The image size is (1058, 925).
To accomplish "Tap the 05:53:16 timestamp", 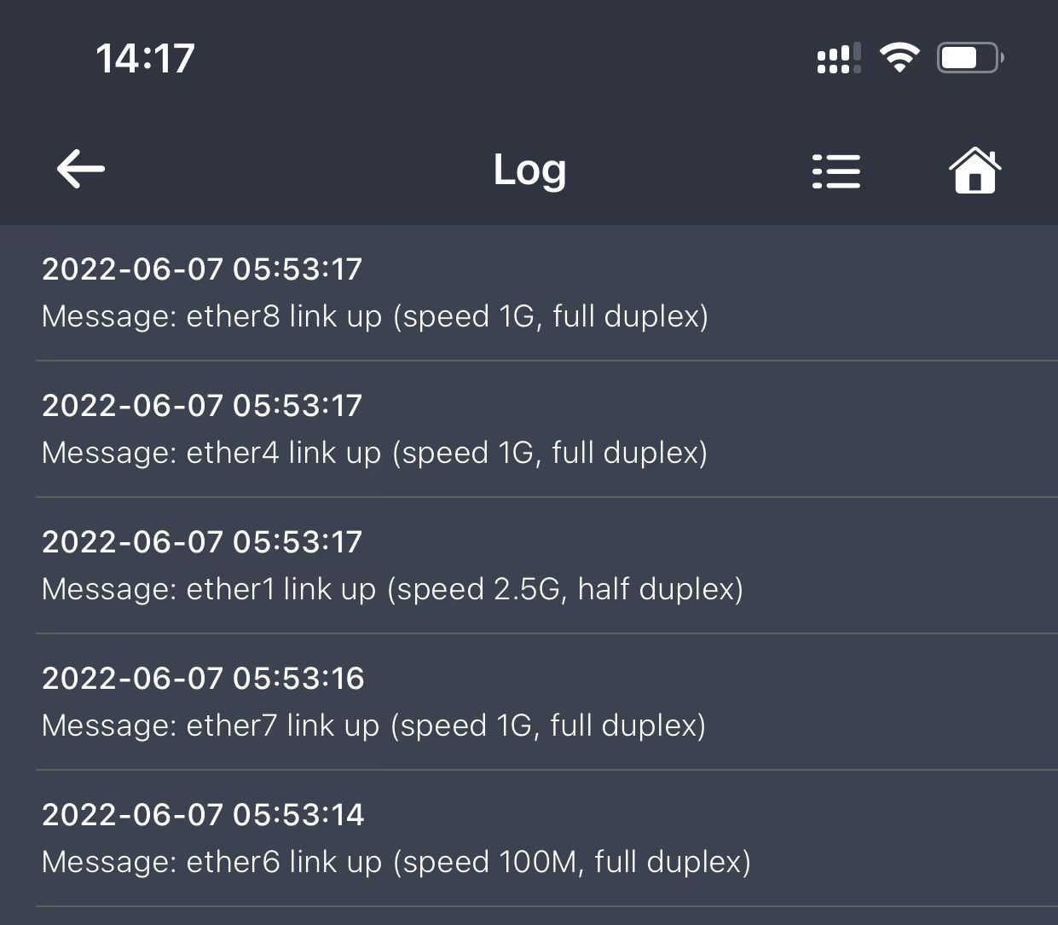I will (203, 679).
